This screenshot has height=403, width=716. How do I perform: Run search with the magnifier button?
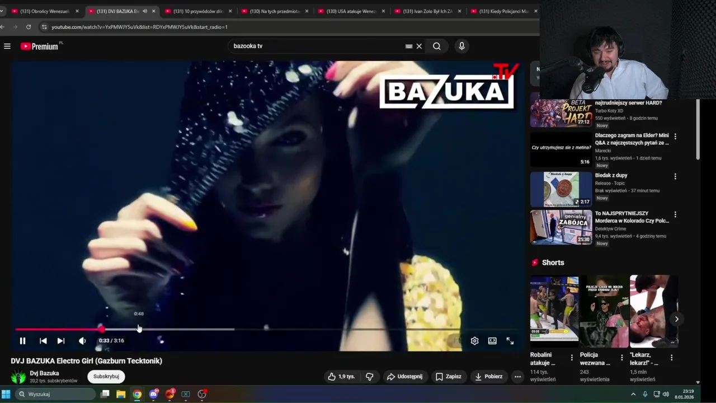pos(437,46)
